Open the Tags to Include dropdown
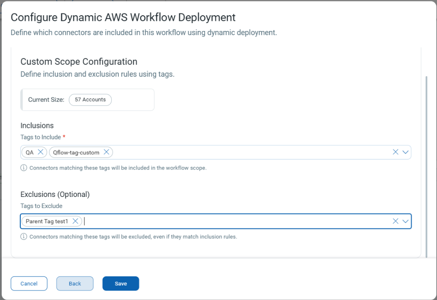The width and height of the screenshot is (437, 300). coord(406,152)
